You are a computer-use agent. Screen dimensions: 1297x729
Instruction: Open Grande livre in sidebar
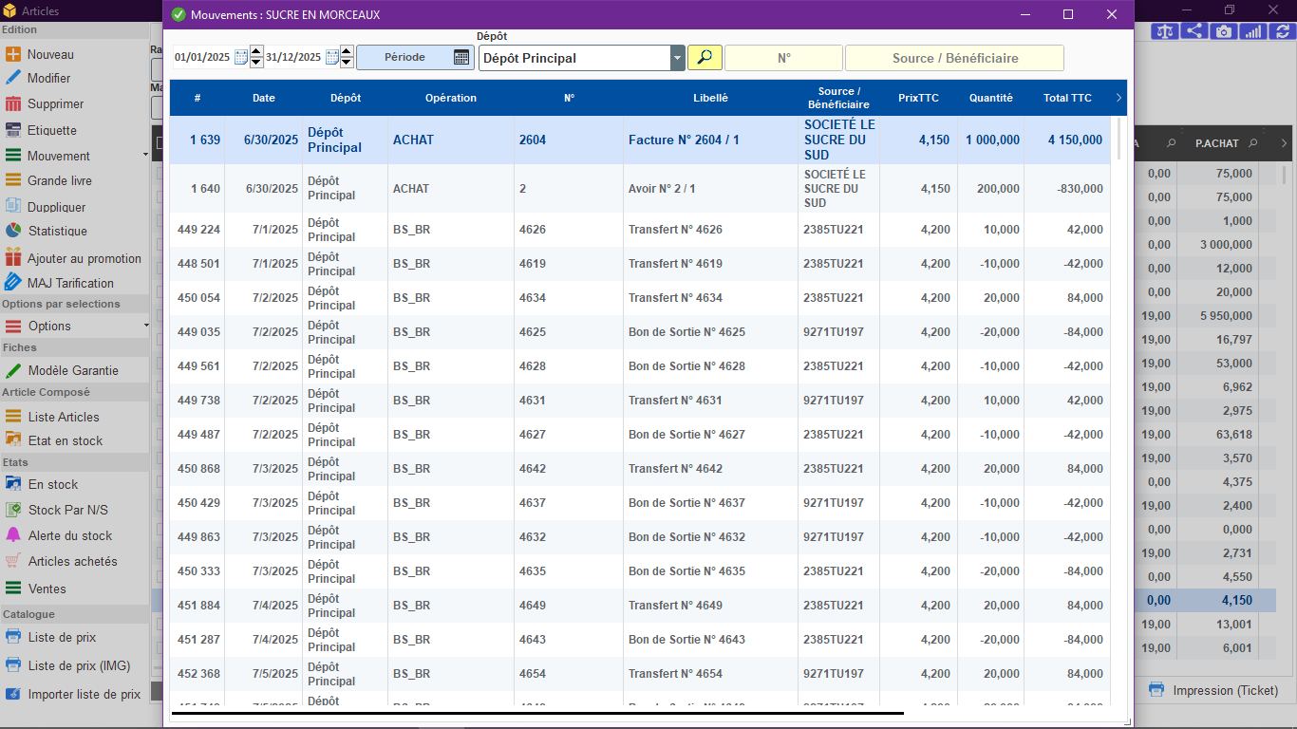[x=60, y=180]
